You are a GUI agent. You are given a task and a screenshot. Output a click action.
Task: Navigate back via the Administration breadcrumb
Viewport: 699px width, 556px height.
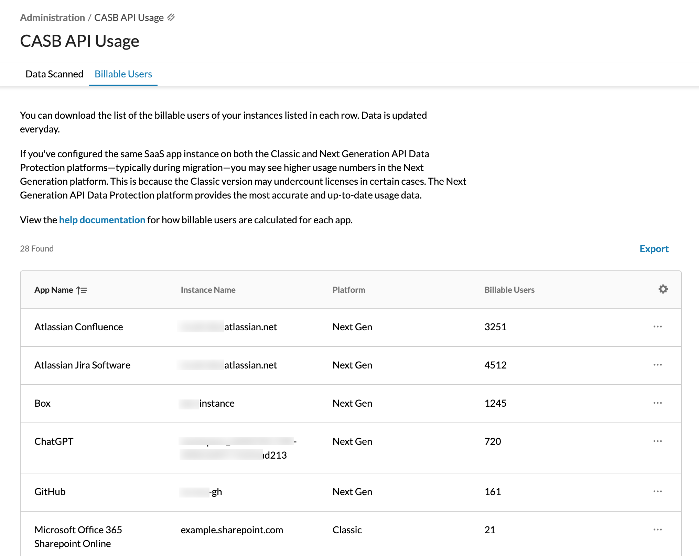[52, 17]
